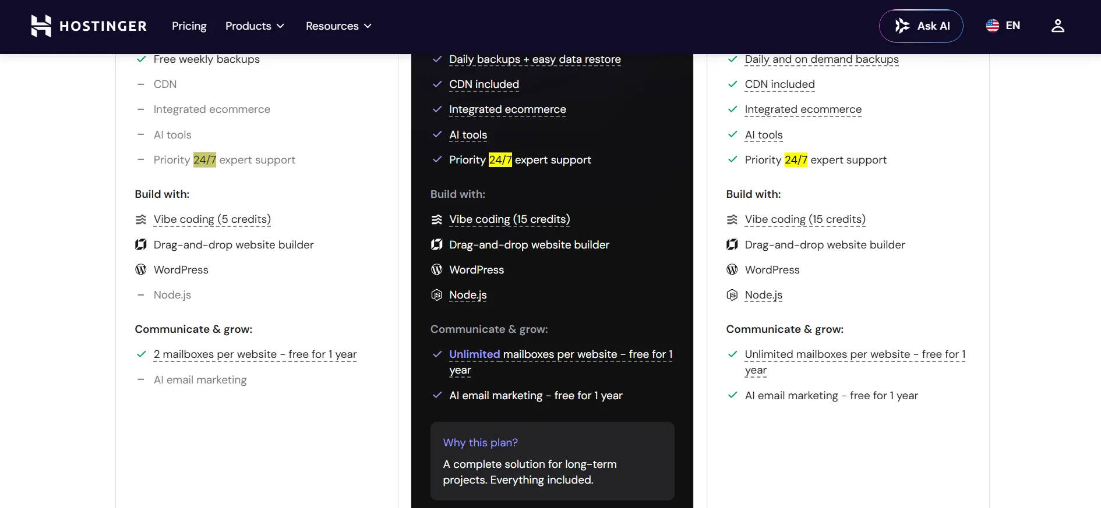Click the Unlimited mailboxes link in dark plan card

click(561, 362)
